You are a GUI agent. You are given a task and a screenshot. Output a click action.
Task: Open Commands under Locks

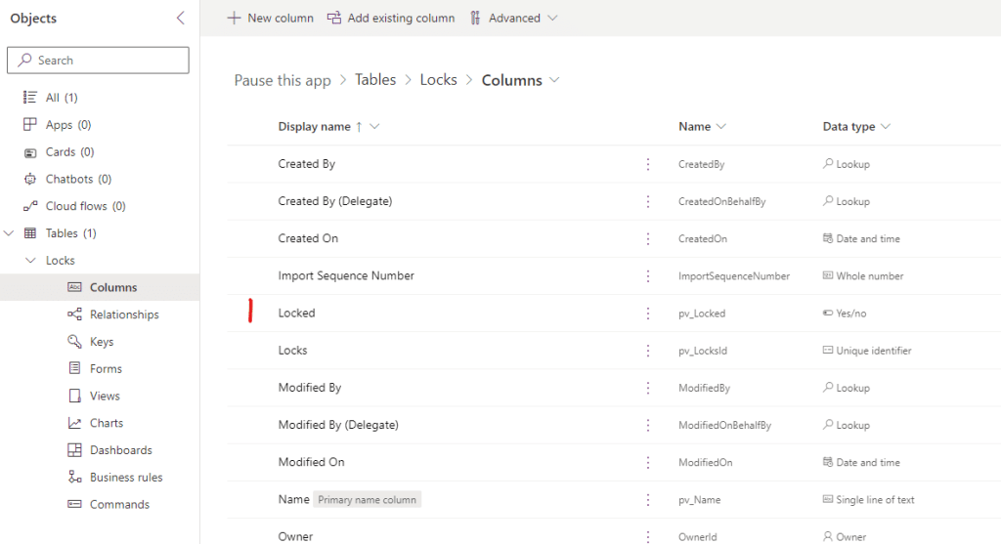point(109,505)
